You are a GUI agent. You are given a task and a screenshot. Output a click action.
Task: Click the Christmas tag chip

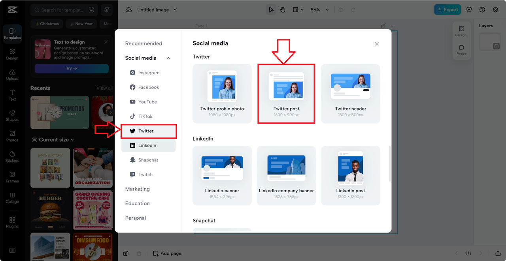47,24
